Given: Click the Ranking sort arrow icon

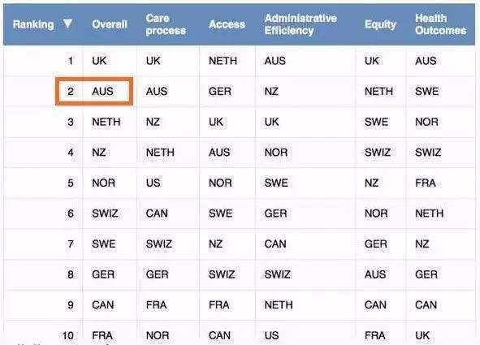Looking at the screenshot, I should pyautogui.click(x=67, y=24).
